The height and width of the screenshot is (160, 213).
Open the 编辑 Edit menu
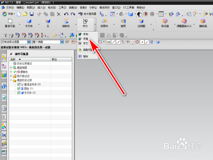coord(20,8)
